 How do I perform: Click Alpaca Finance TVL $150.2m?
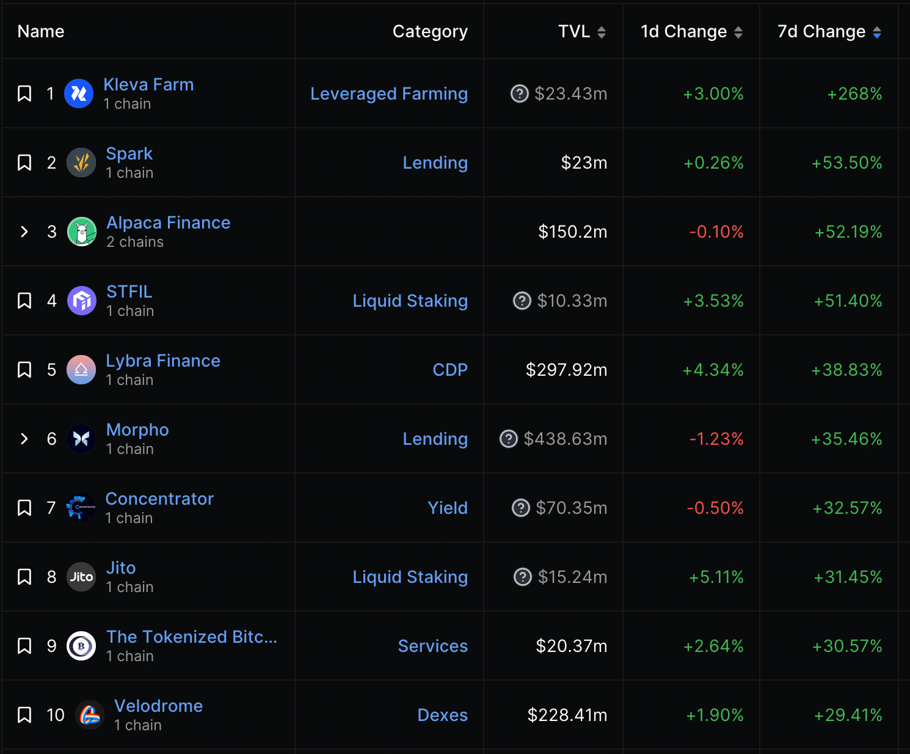(x=573, y=232)
